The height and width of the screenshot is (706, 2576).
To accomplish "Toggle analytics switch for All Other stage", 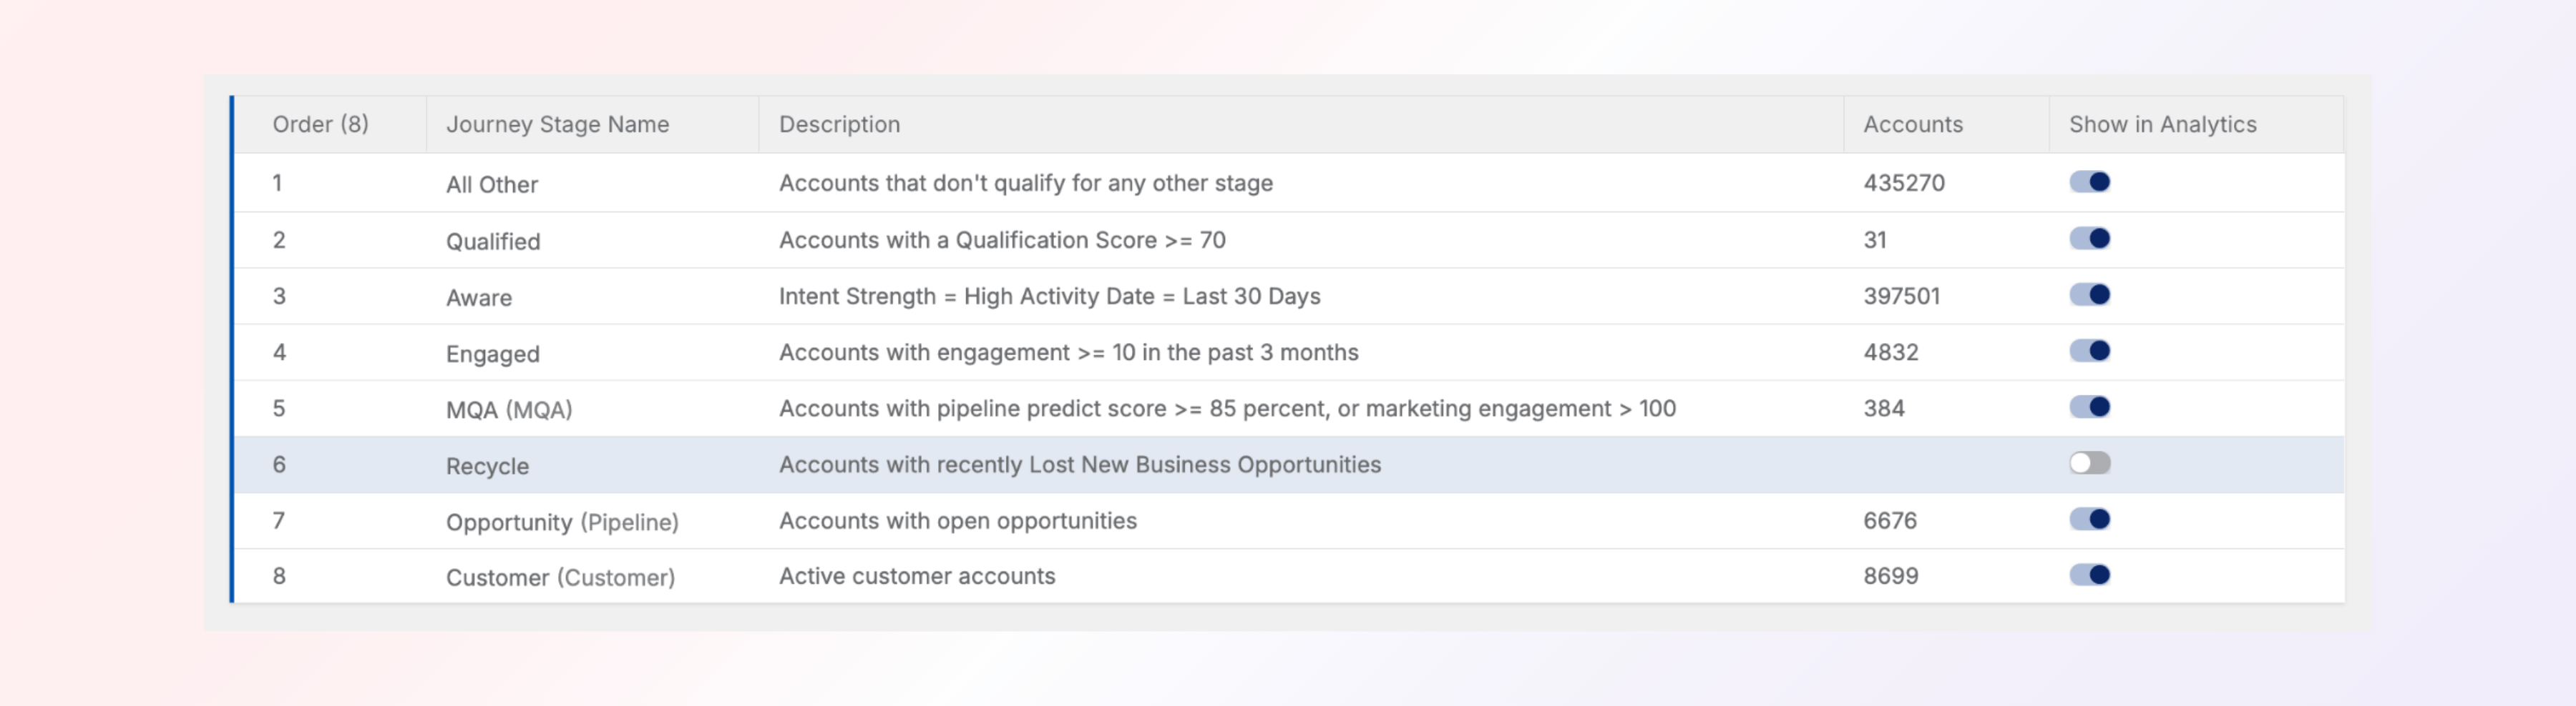I will pos(2089,182).
